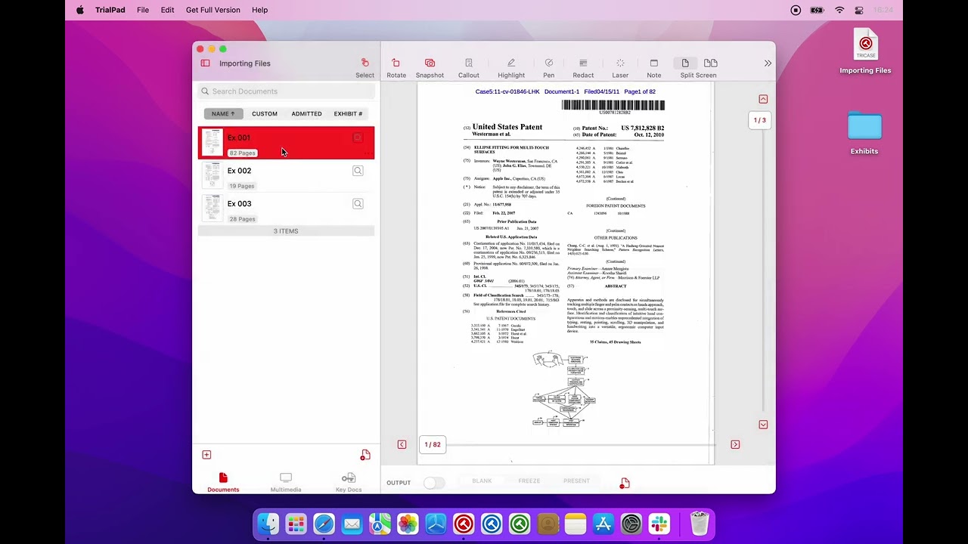The image size is (968, 544).
Task: Jump up with the red up chevron
Action: pyautogui.click(x=763, y=99)
